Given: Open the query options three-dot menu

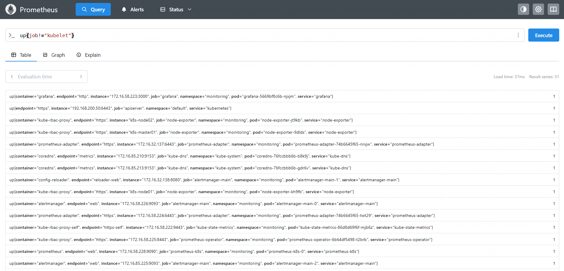Looking at the screenshot, I should 518,35.
